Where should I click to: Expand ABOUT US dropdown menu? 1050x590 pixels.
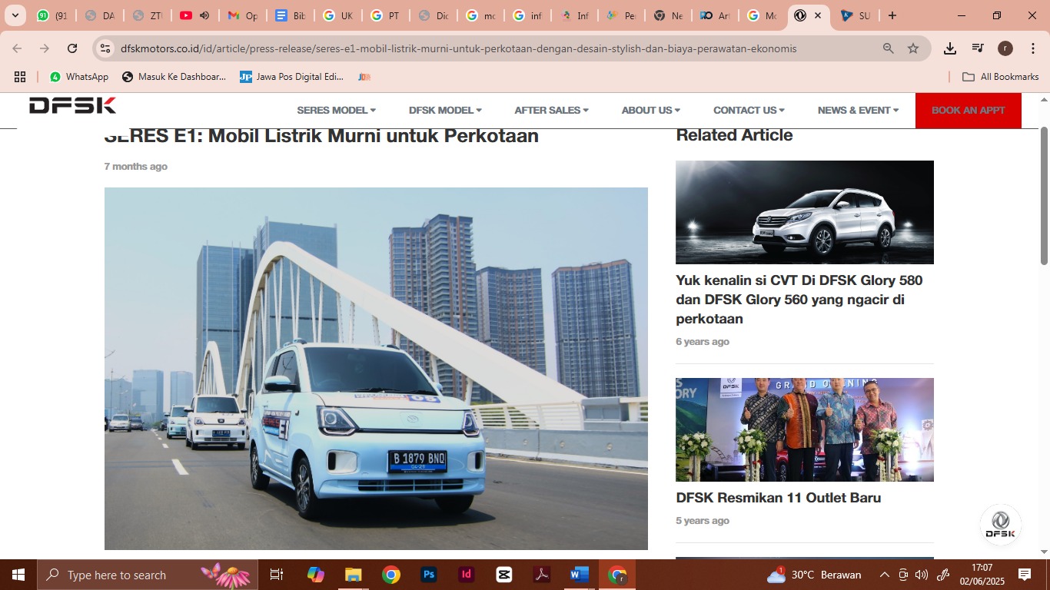pyautogui.click(x=650, y=110)
